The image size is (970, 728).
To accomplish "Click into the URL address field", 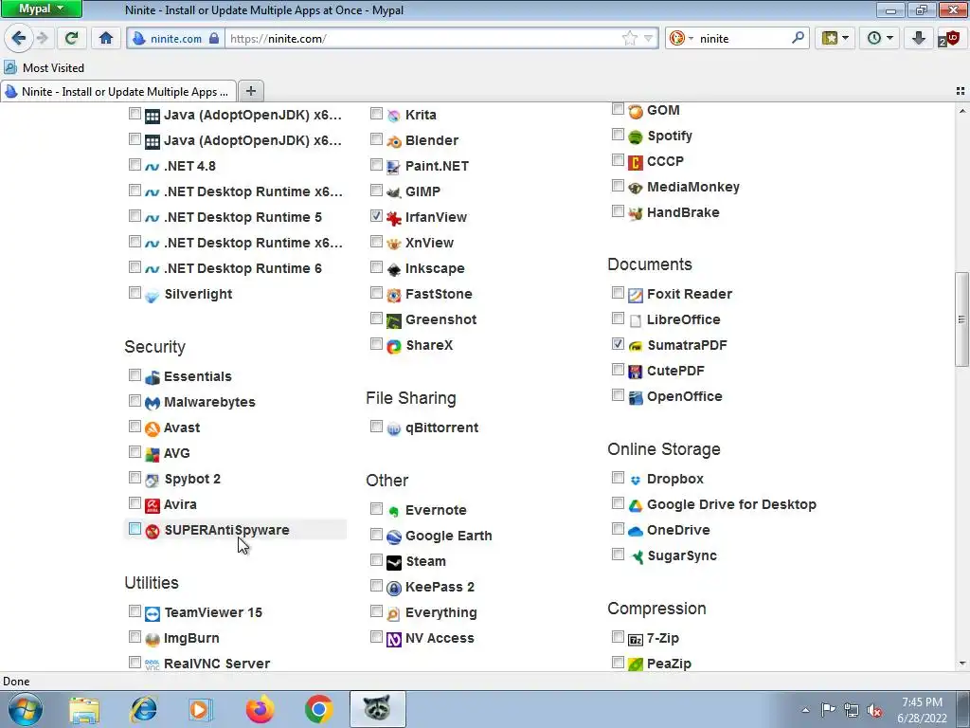I will coord(423,38).
